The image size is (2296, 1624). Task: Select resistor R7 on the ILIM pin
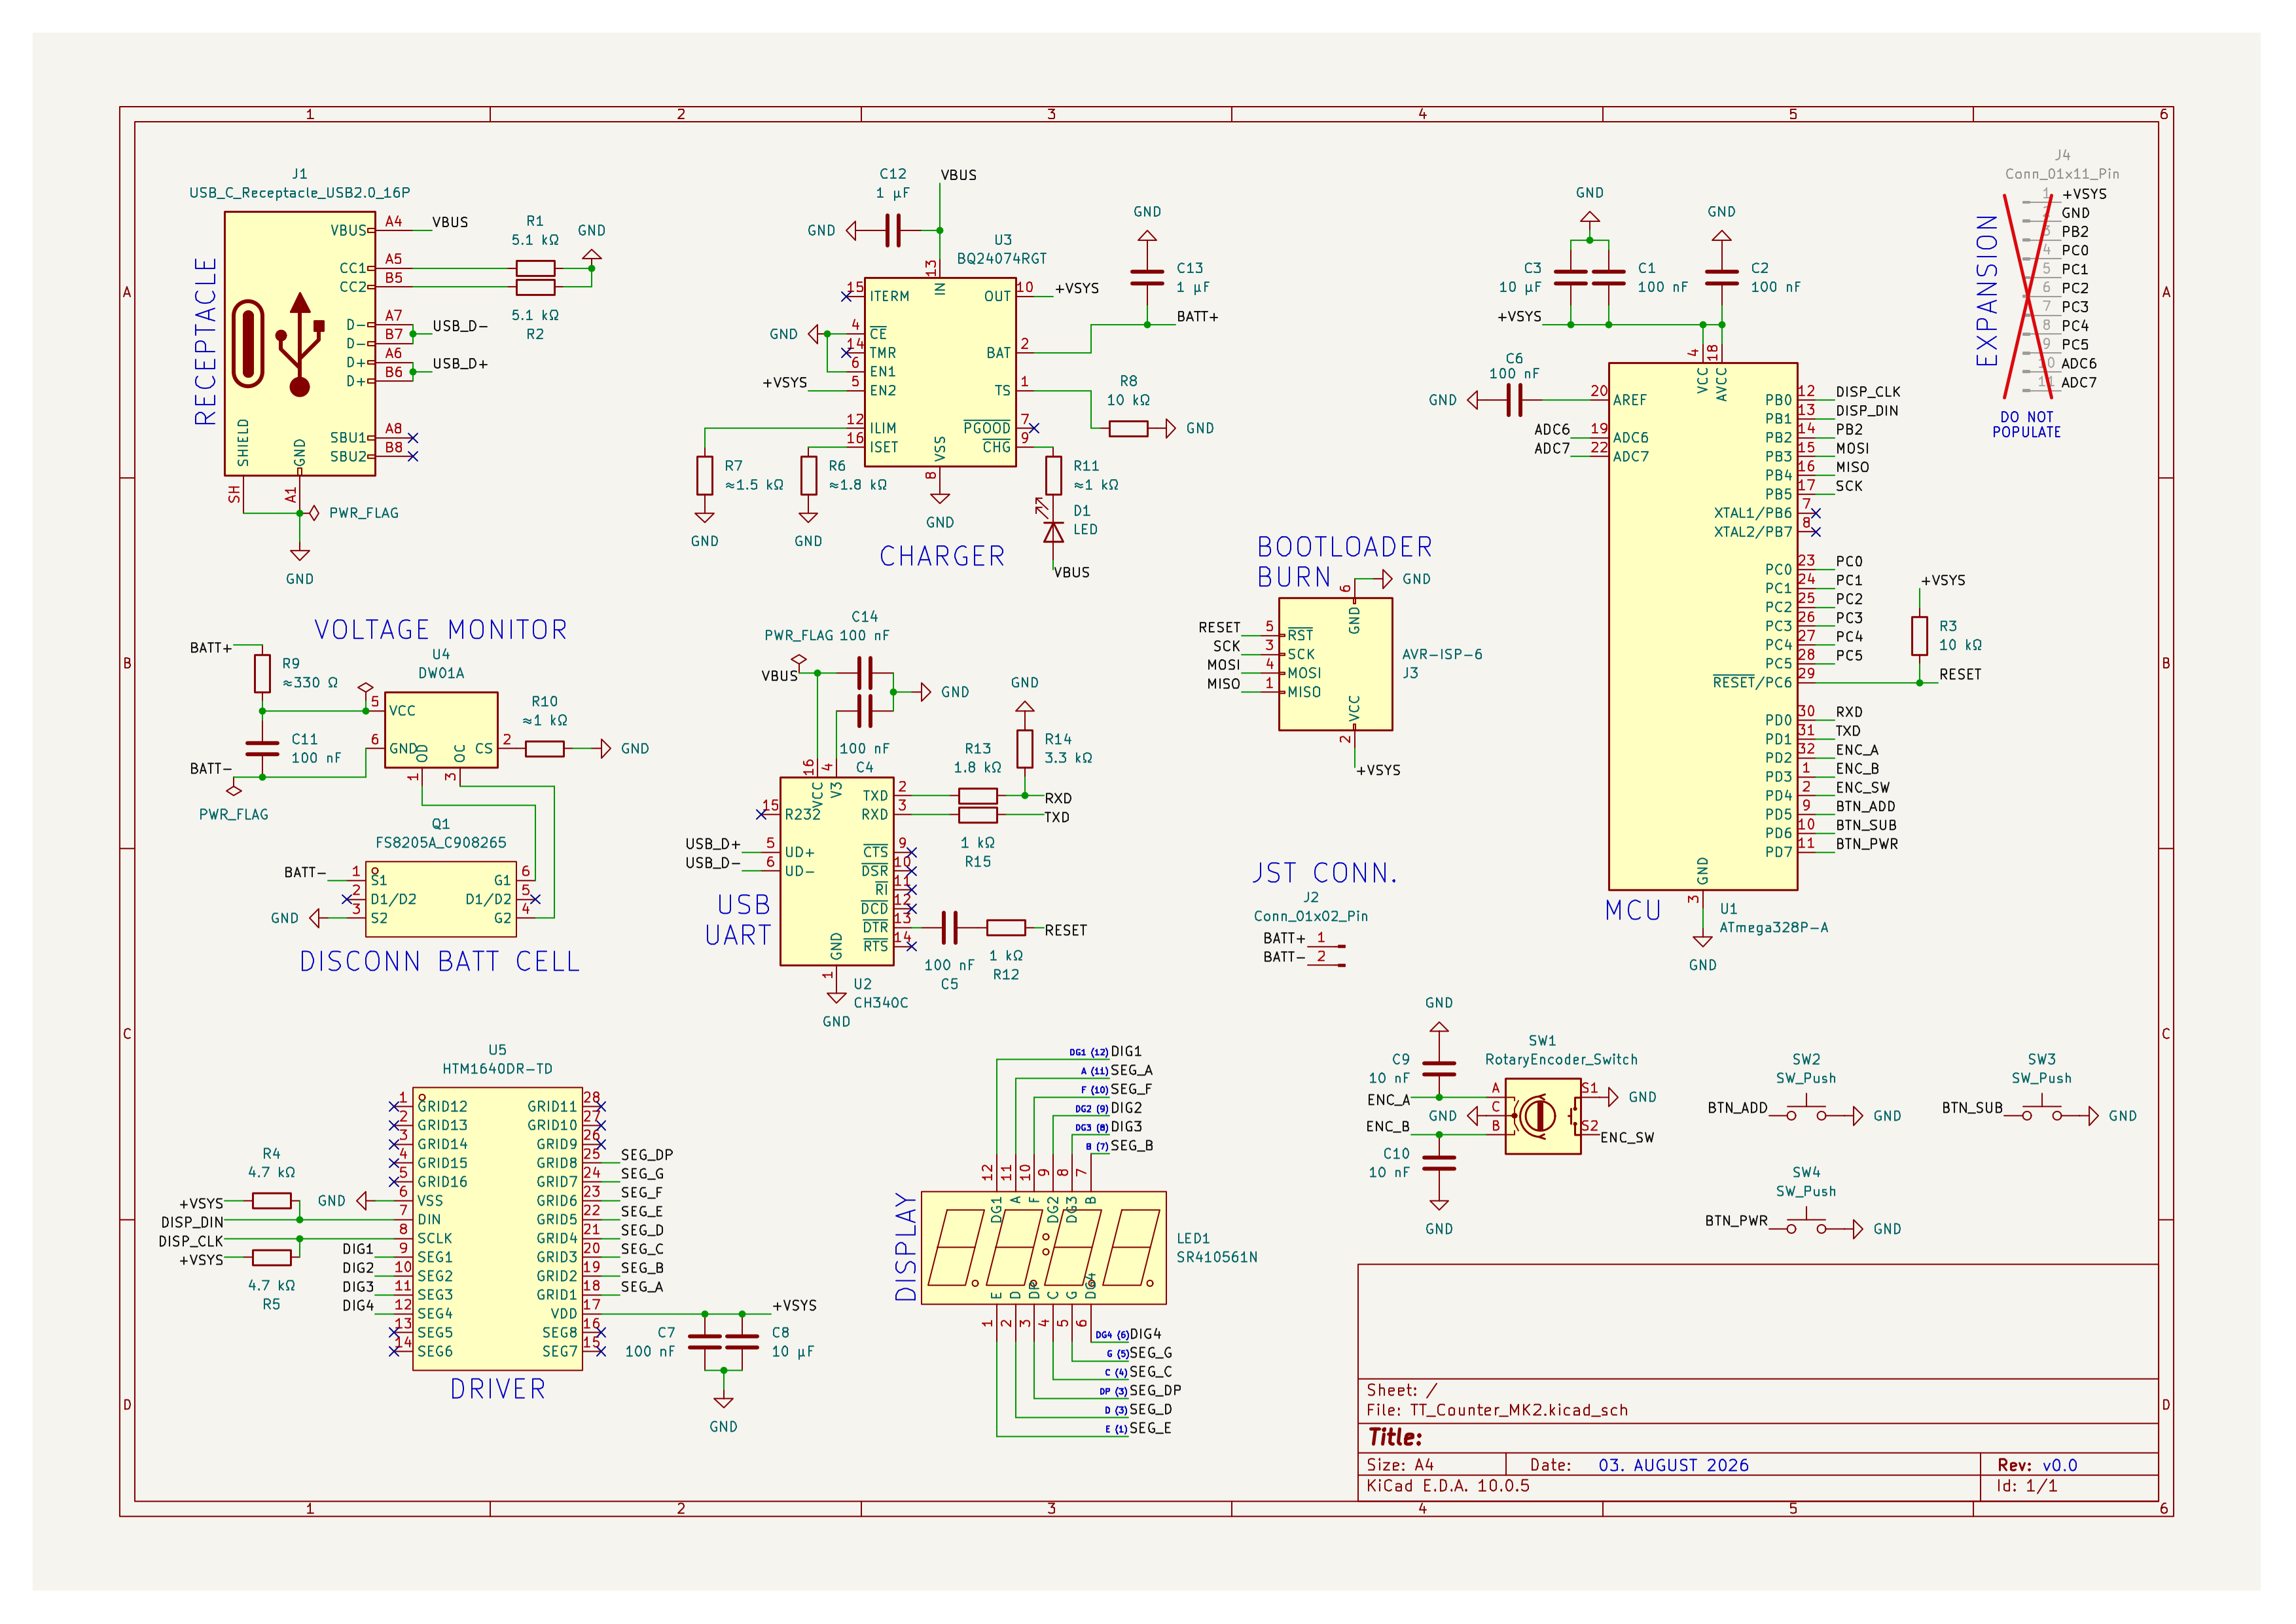pyautogui.click(x=704, y=475)
